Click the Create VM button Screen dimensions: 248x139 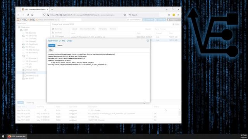pos(148,20)
